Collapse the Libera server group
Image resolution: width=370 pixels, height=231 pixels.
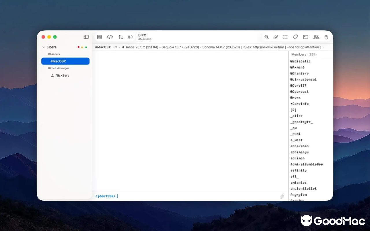tap(43, 47)
